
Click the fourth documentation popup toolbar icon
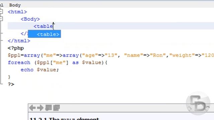[x=57, y=108]
